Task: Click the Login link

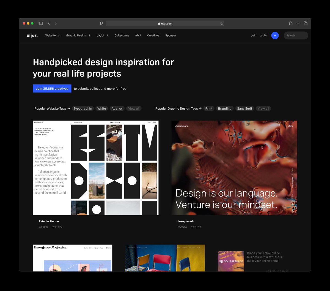Action: click(x=263, y=36)
